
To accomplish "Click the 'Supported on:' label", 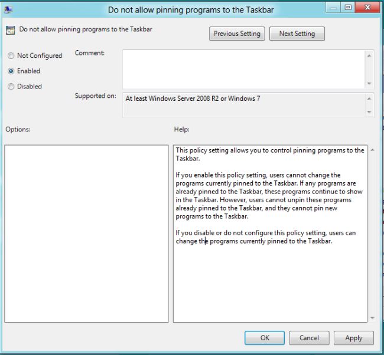I will pyautogui.click(x=96, y=96).
